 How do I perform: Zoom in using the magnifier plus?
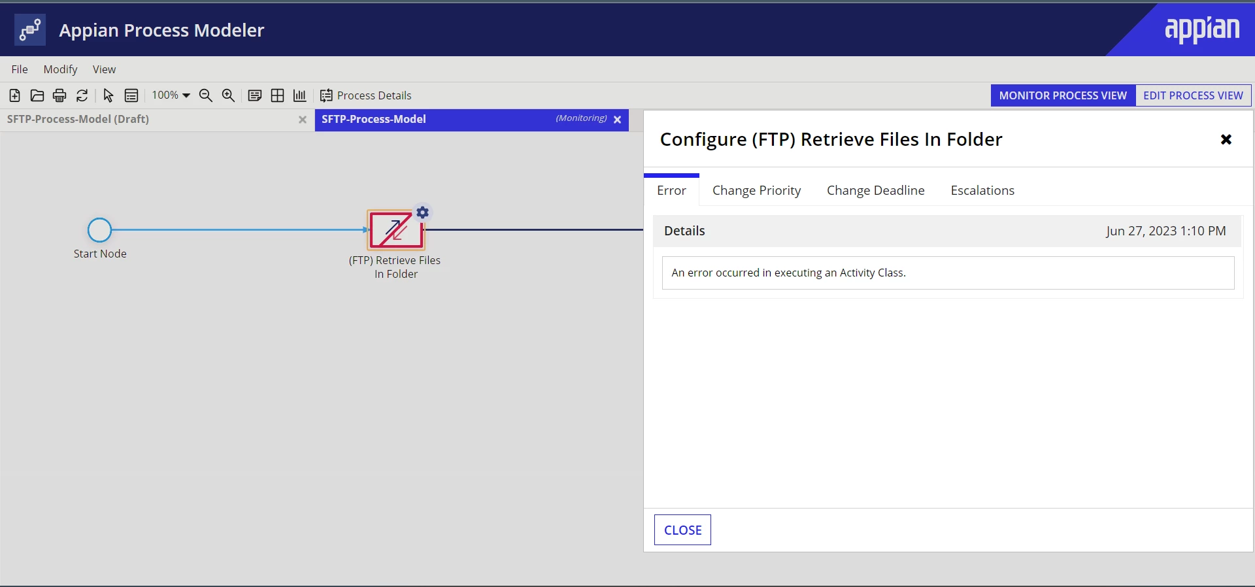[228, 95]
